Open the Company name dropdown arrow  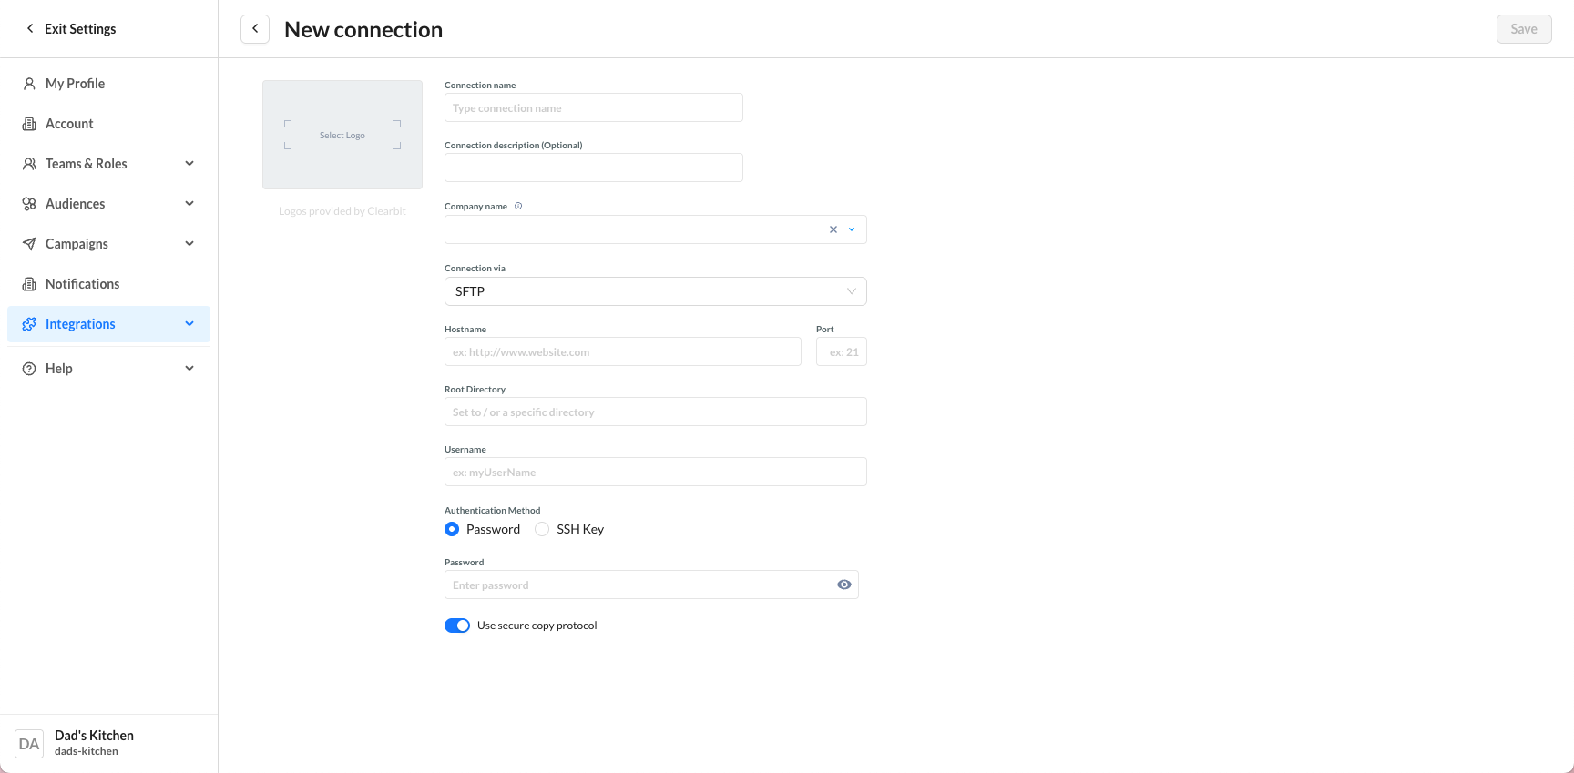coord(852,229)
